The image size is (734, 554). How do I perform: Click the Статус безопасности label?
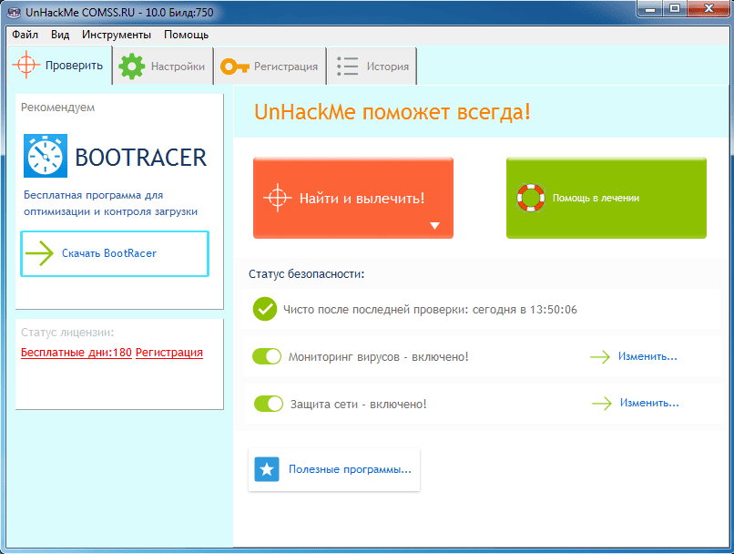(x=306, y=274)
